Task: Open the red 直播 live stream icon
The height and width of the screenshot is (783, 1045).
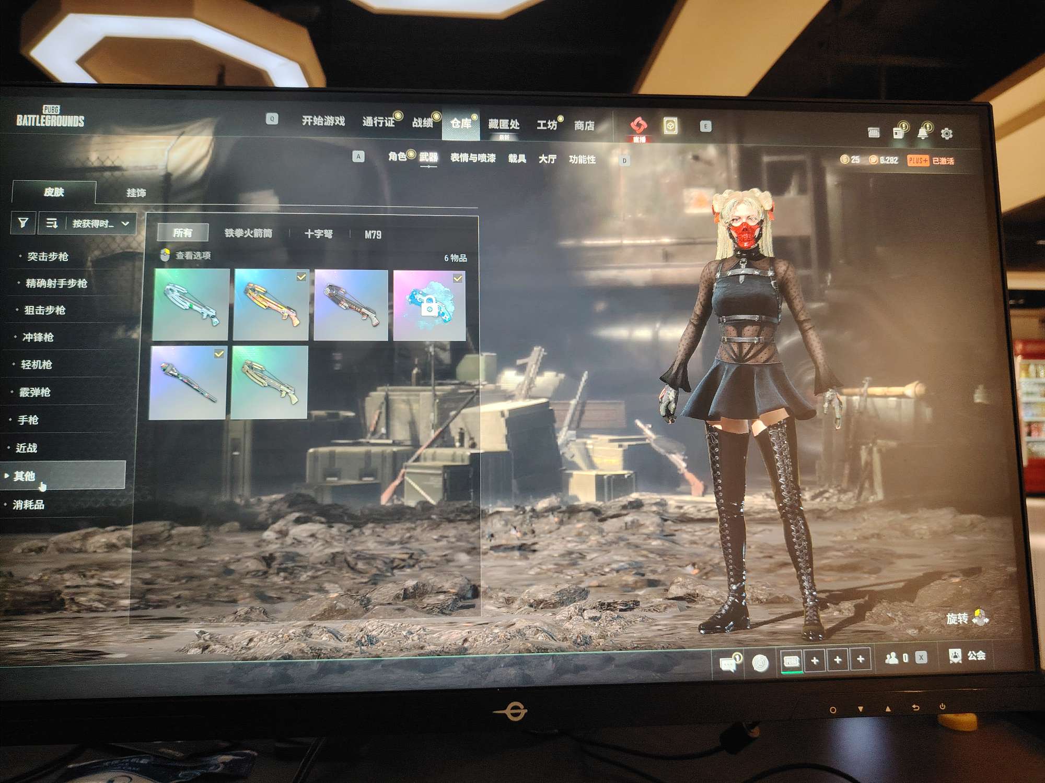Action: (x=638, y=128)
